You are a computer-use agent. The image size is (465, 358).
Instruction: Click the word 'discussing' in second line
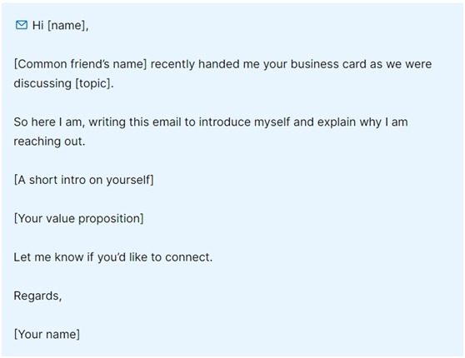coord(42,83)
